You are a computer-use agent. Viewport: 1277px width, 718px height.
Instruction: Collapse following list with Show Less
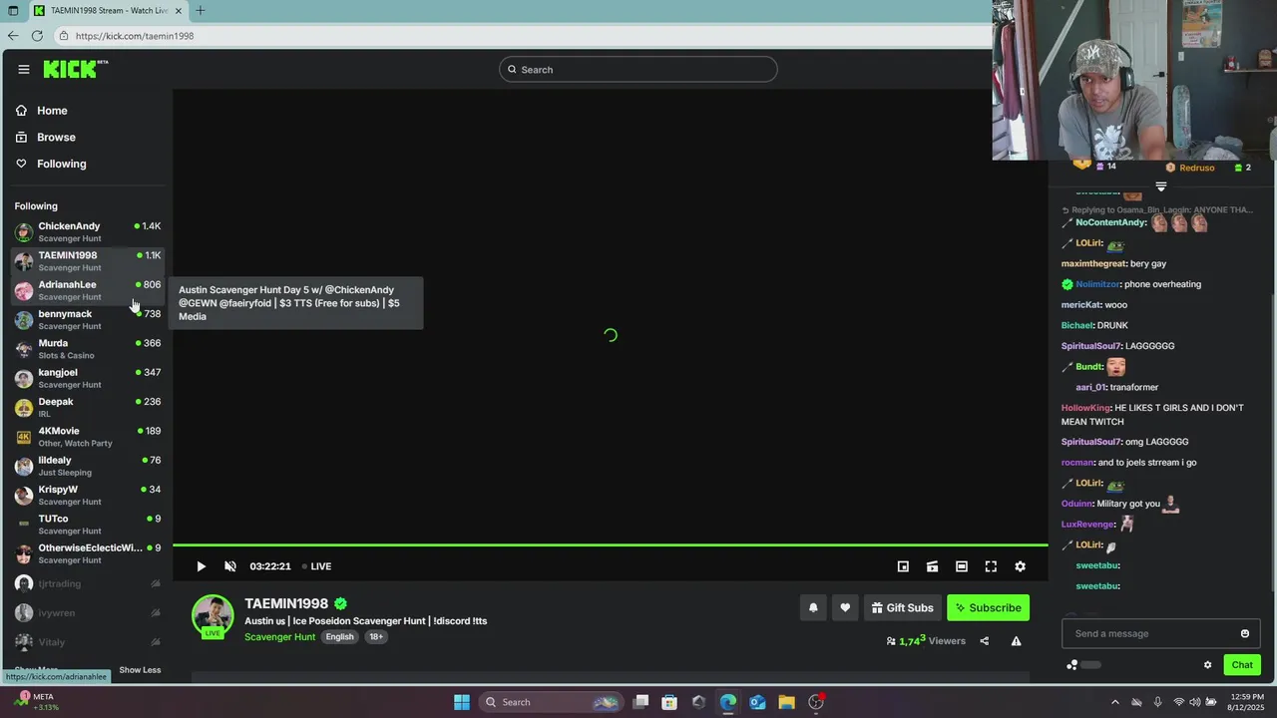pos(140,670)
